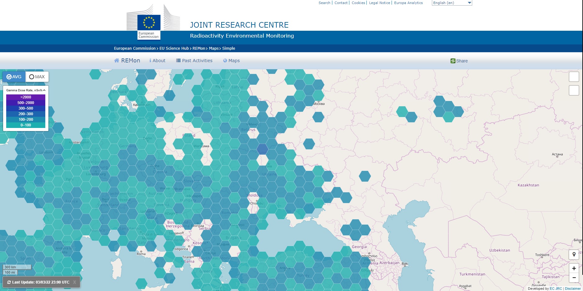583x291 pixels.
Task: Click the 300–500 legend swatch
Action: [x=26, y=108]
